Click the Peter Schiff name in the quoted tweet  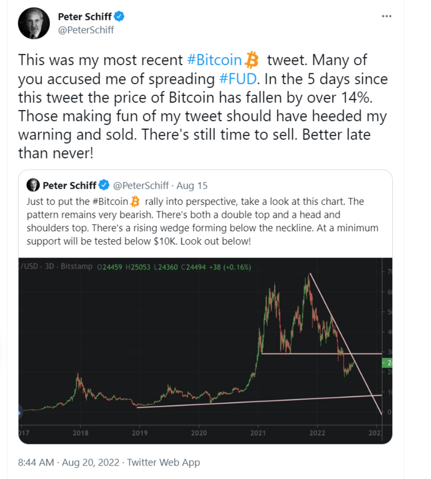tap(70, 186)
